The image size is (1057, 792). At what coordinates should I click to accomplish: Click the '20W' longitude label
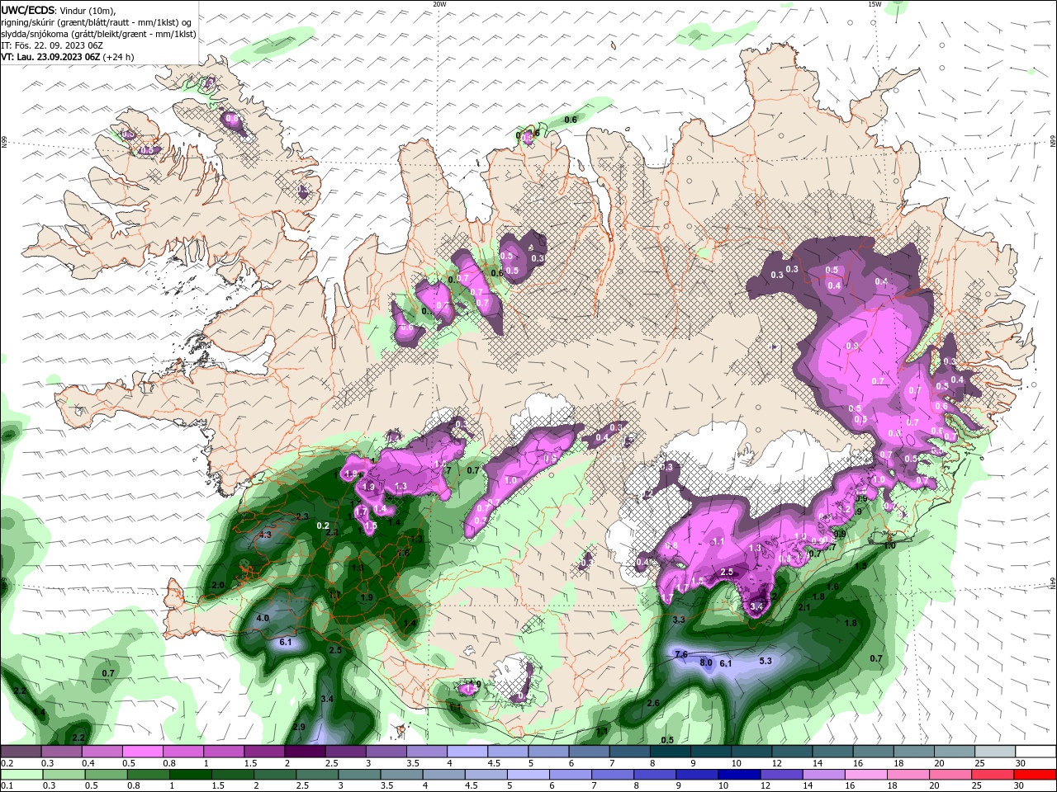click(x=439, y=4)
